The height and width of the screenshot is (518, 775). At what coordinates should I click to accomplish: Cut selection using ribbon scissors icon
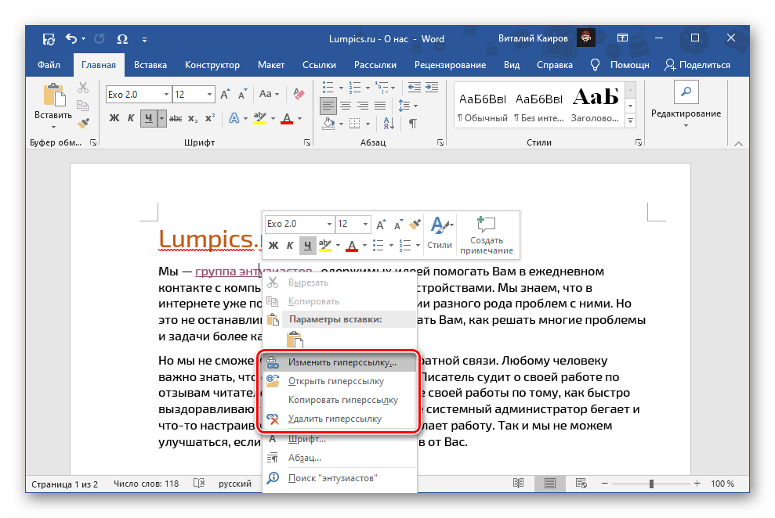(x=83, y=88)
